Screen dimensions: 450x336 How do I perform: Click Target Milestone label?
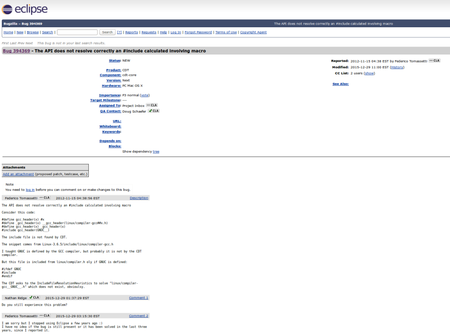coord(105,100)
